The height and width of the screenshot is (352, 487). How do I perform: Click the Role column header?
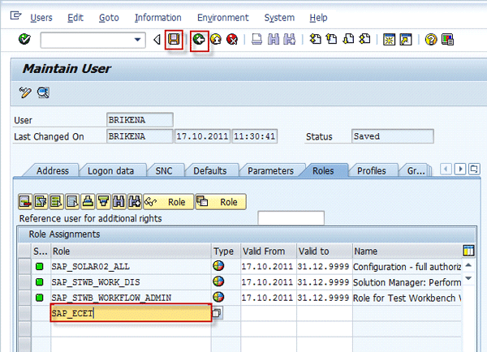[131, 251]
